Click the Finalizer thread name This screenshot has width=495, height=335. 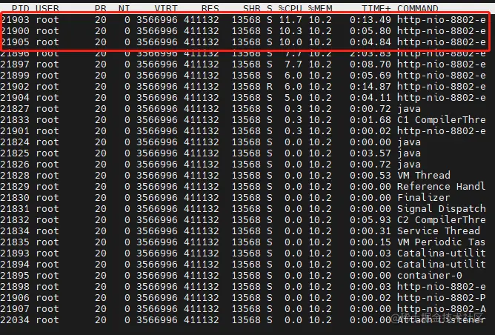424,198
